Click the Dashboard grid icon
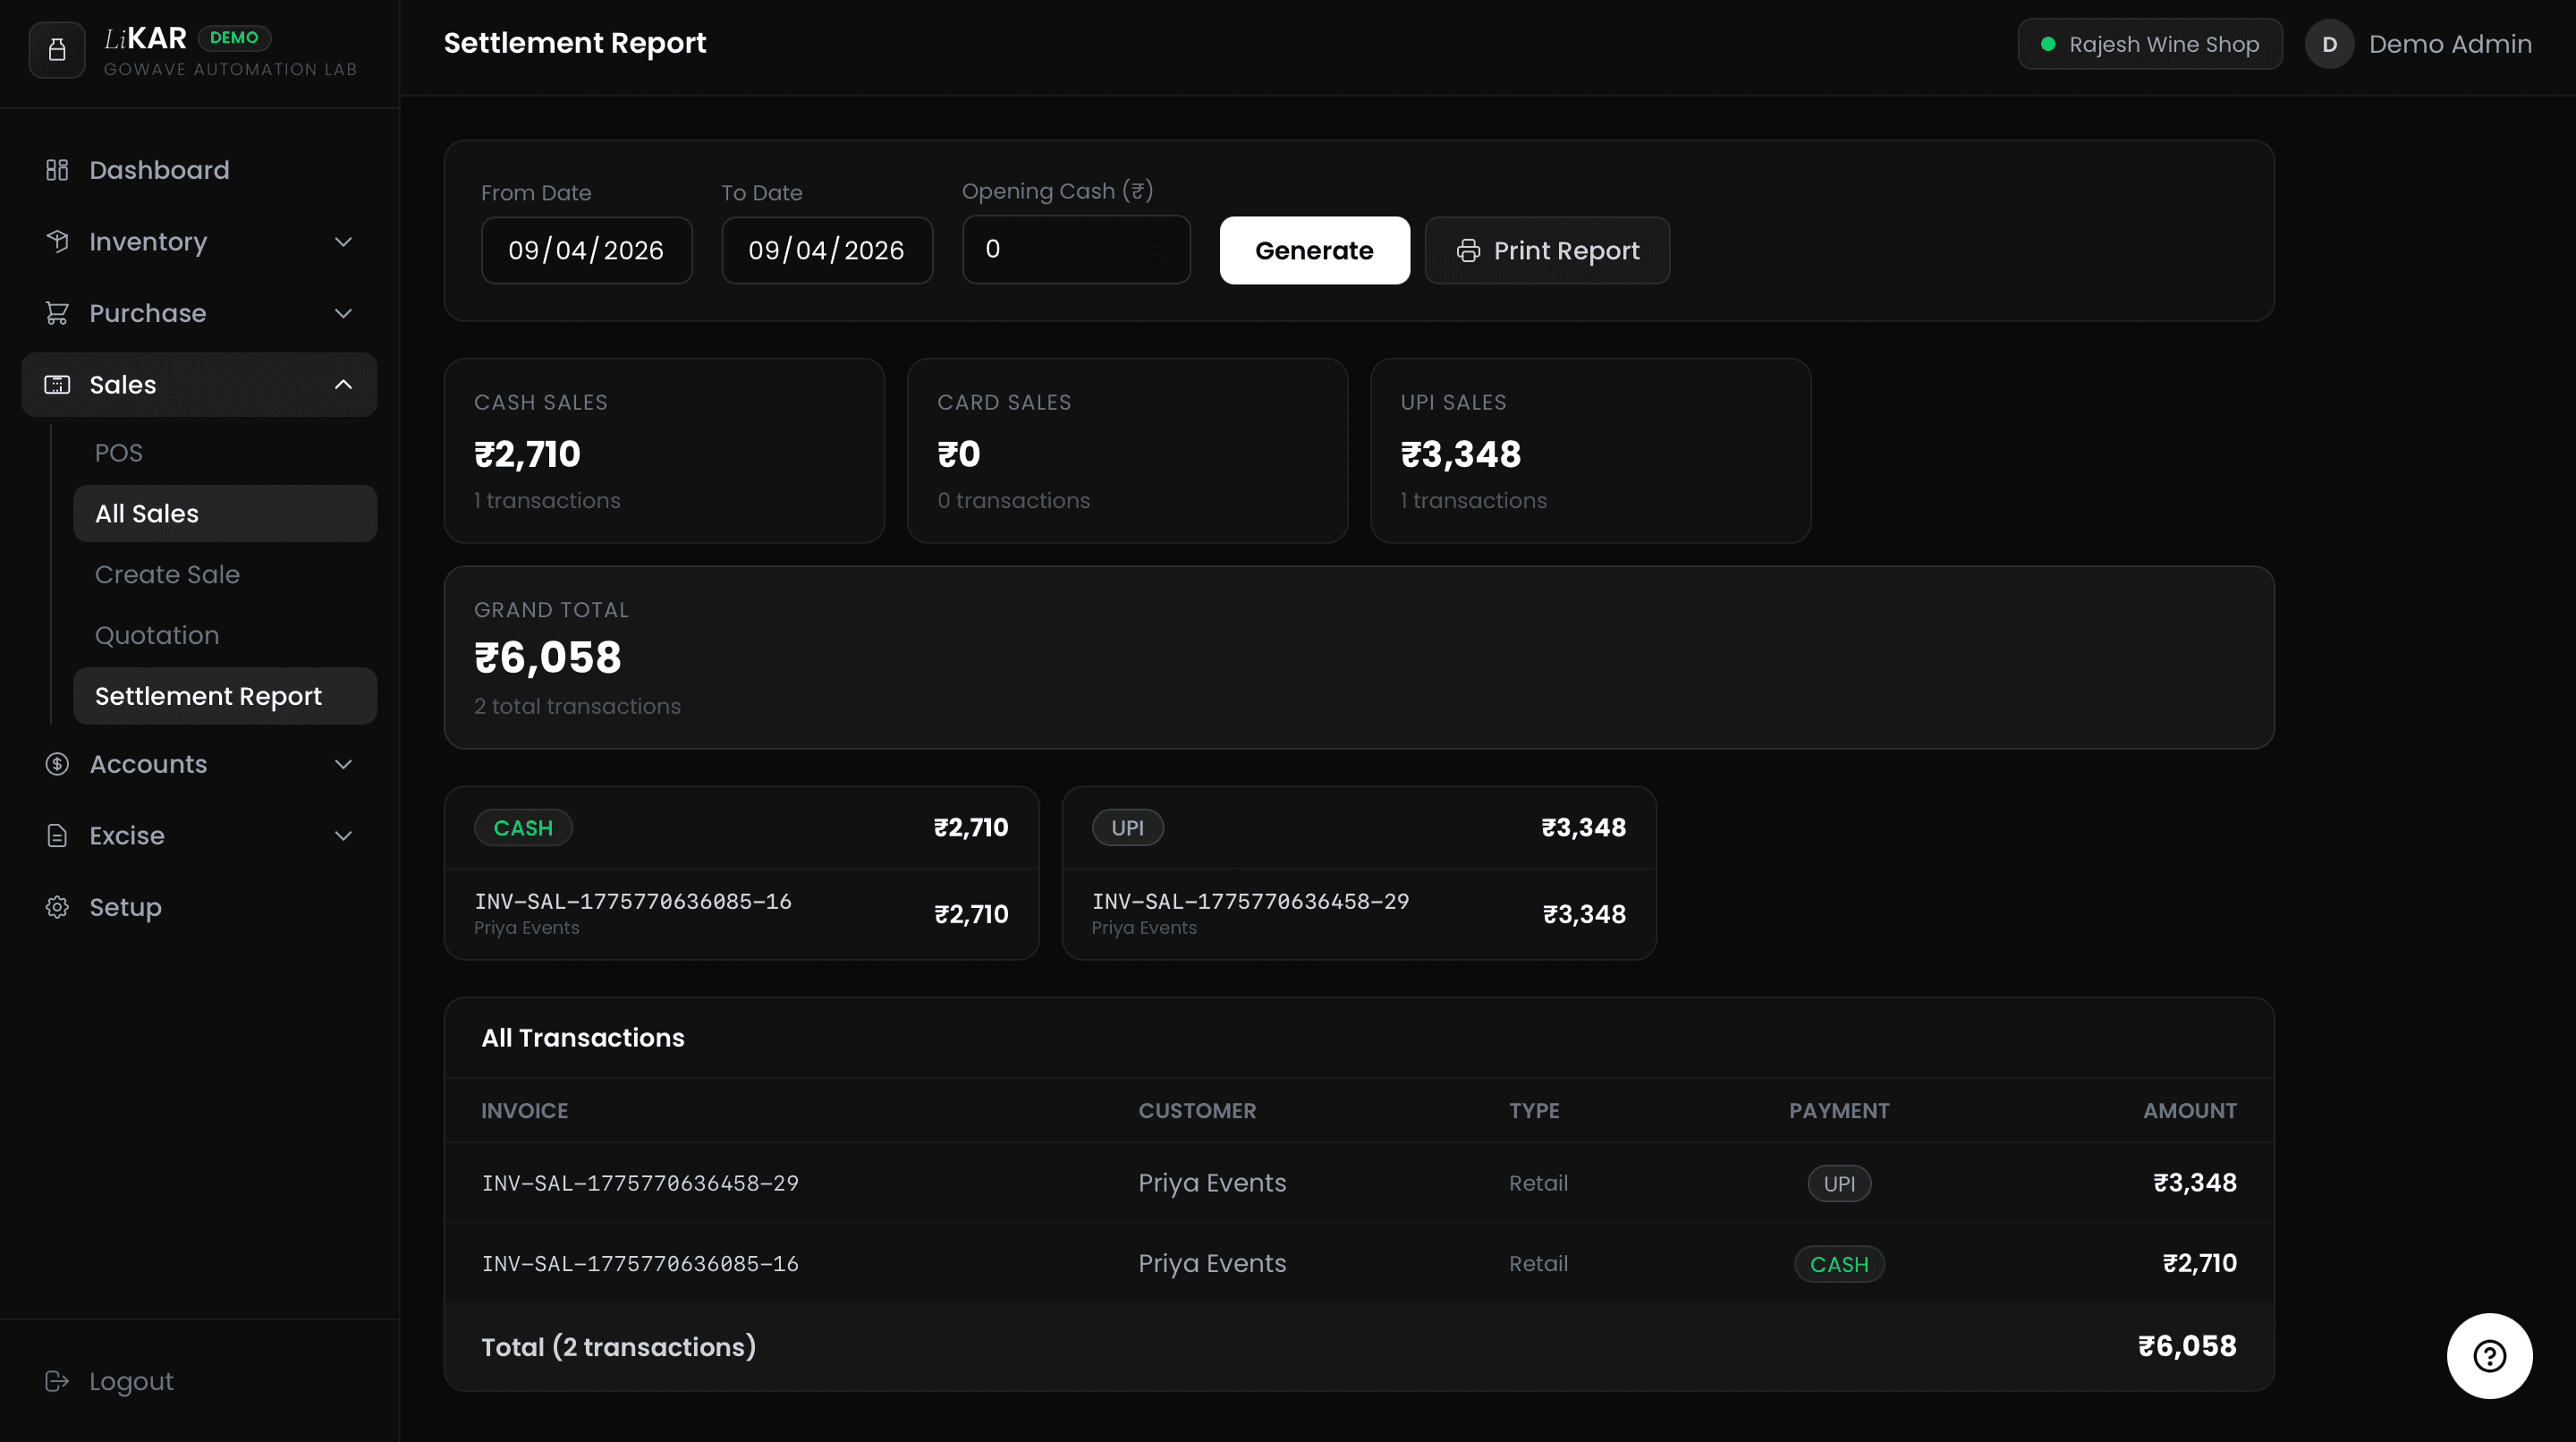The height and width of the screenshot is (1442, 2576). pos(57,170)
